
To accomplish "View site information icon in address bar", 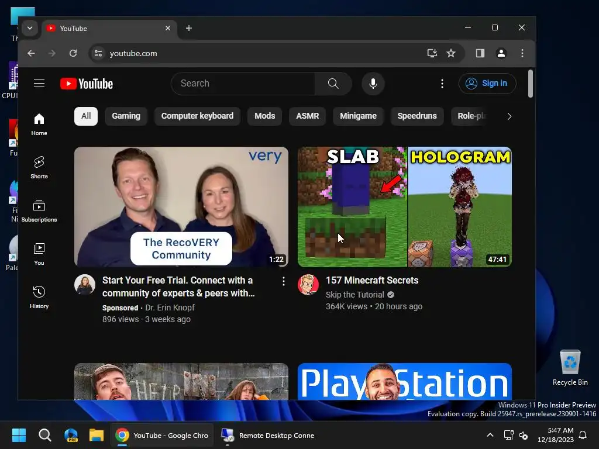I will 98,53.
